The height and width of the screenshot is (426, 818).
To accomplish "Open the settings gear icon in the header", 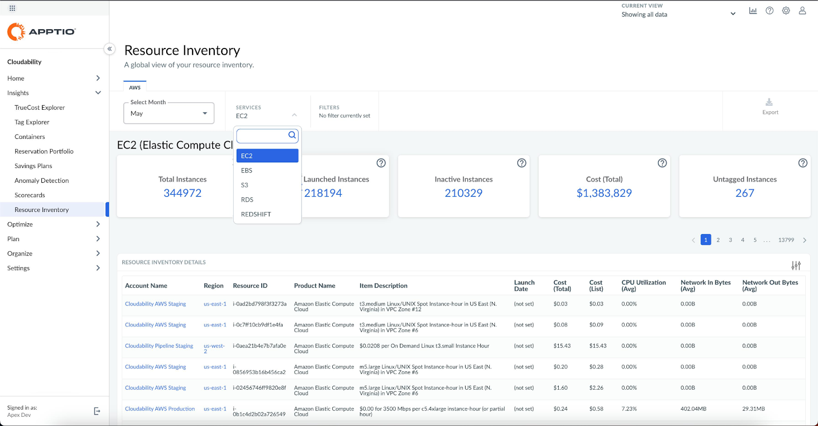I will pyautogui.click(x=786, y=11).
